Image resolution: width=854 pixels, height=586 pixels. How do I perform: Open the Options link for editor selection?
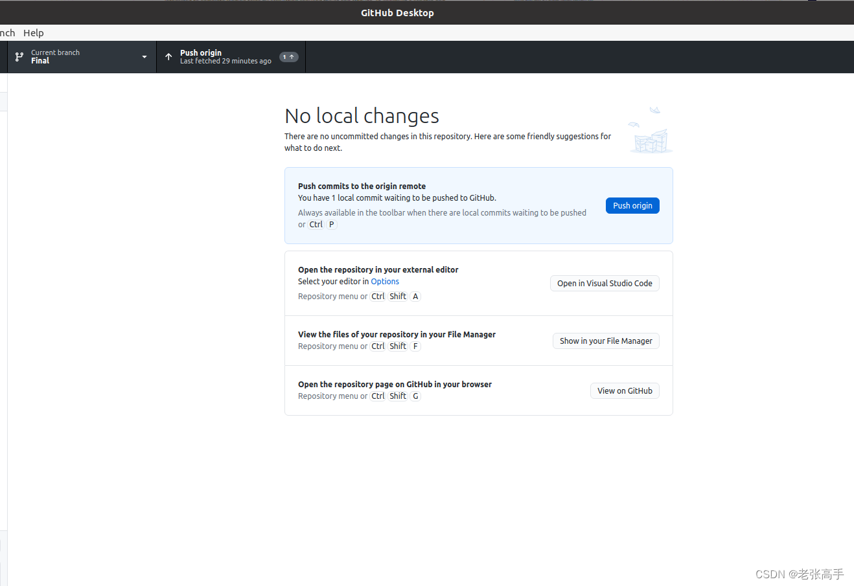(x=385, y=282)
